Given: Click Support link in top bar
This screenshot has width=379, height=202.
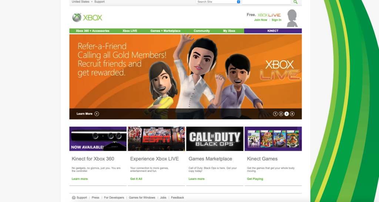Looking at the screenshot, I should pyautogui.click(x=99, y=2).
